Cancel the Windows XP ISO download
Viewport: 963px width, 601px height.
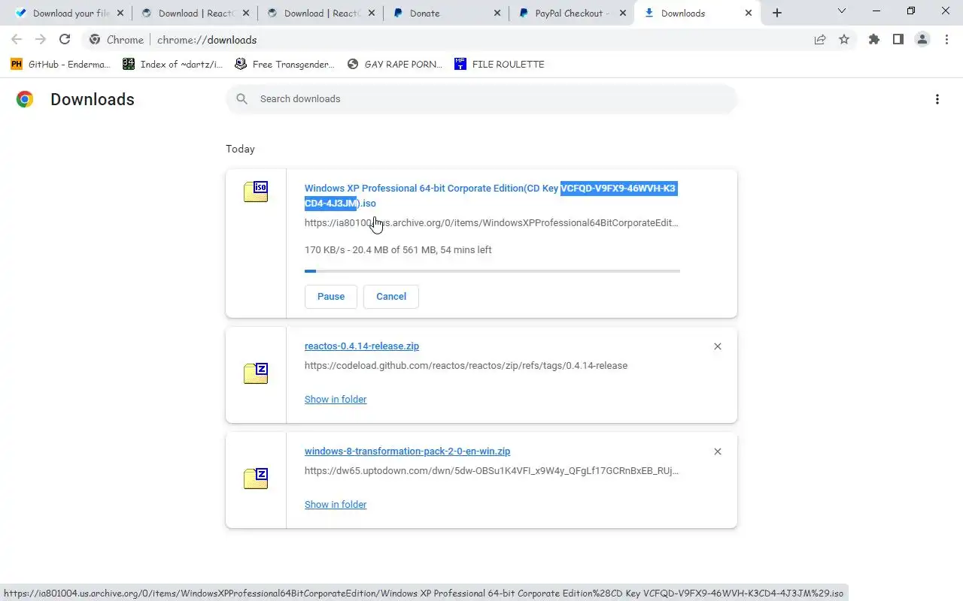click(x=391, y=297)
